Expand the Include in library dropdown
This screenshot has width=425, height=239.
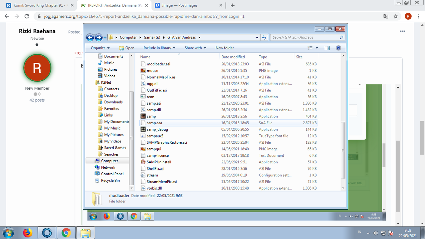[159, 48]
